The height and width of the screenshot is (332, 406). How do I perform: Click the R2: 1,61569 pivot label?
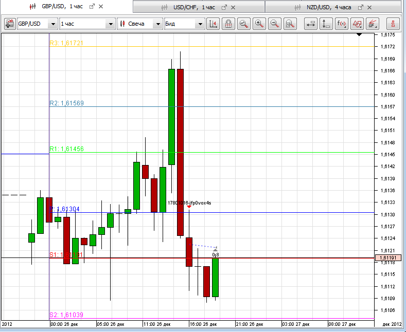[x=66, y=103]
